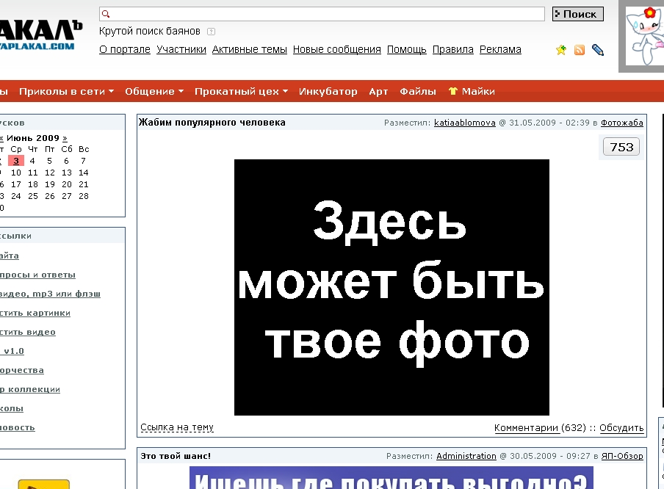Open sidebar link ending стить видео
Image resolution: width=664 pixels, height=489 pixels.
click(27, 332)
